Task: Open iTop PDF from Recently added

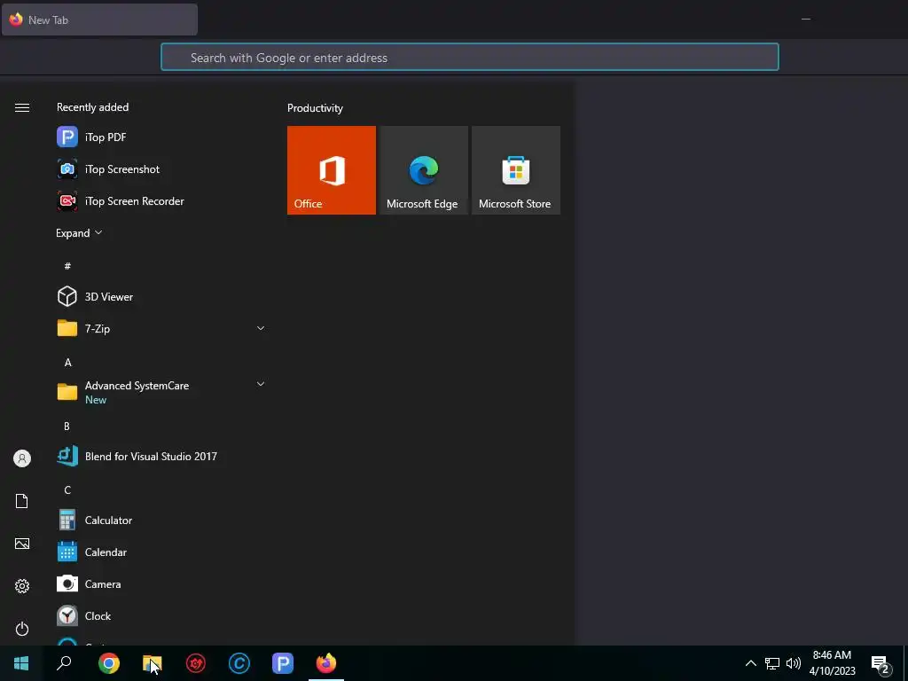Action: 160,137
